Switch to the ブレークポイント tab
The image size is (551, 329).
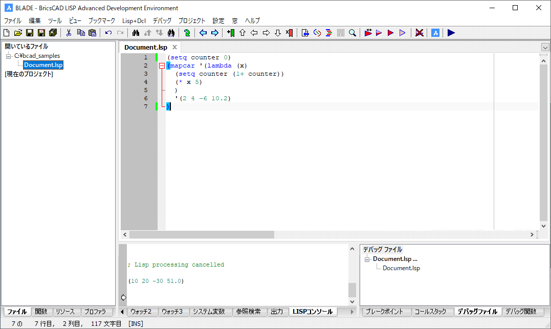pyautogui.click(x=384, y=312)
